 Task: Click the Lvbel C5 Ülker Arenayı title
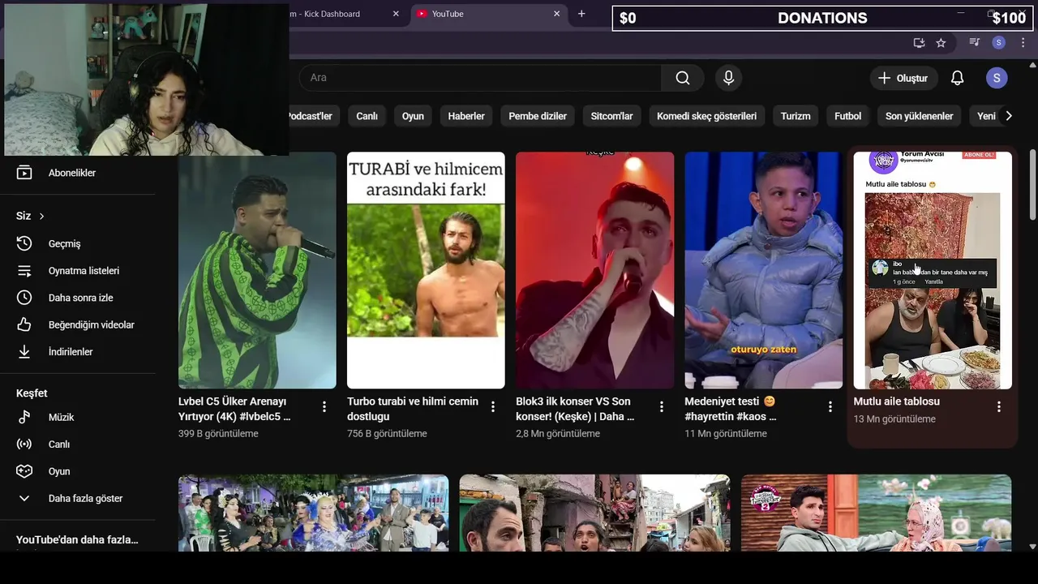234,409
